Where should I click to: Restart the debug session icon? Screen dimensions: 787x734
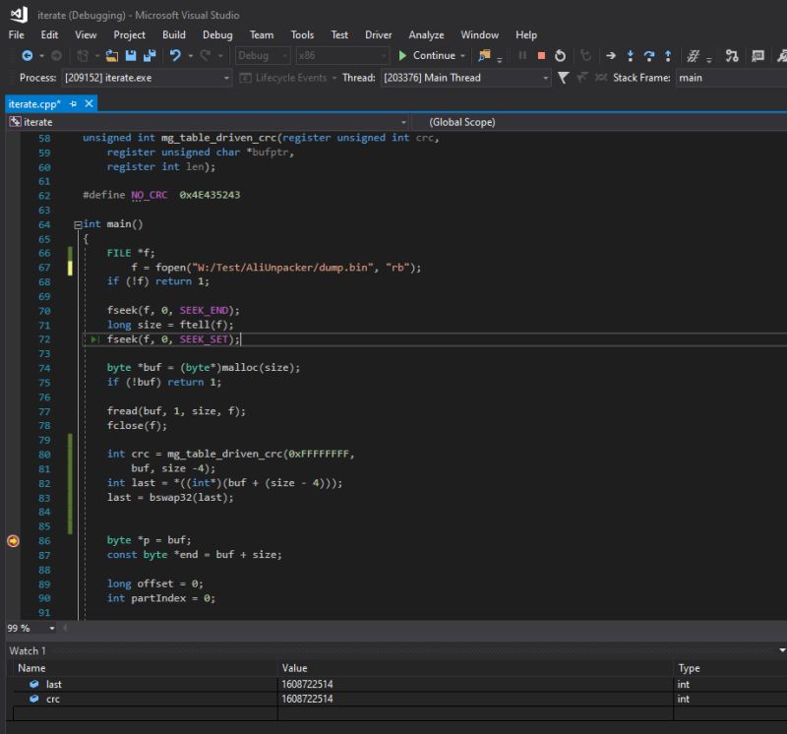[560, 55]
